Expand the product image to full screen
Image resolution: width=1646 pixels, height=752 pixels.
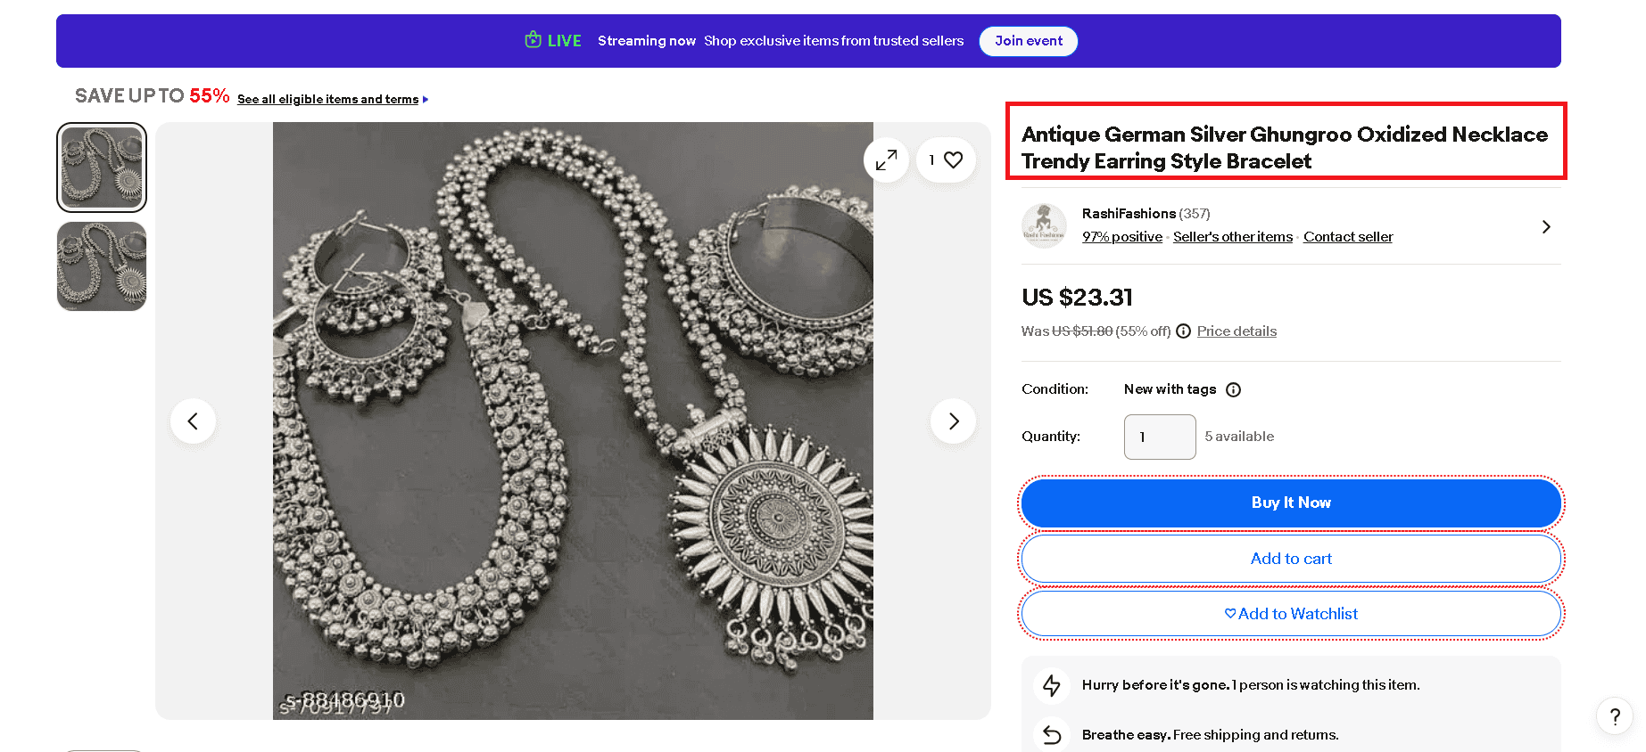pos(885,159)
